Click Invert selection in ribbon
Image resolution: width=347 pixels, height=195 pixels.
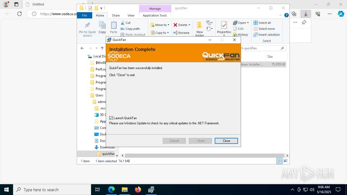click(266, 35)
